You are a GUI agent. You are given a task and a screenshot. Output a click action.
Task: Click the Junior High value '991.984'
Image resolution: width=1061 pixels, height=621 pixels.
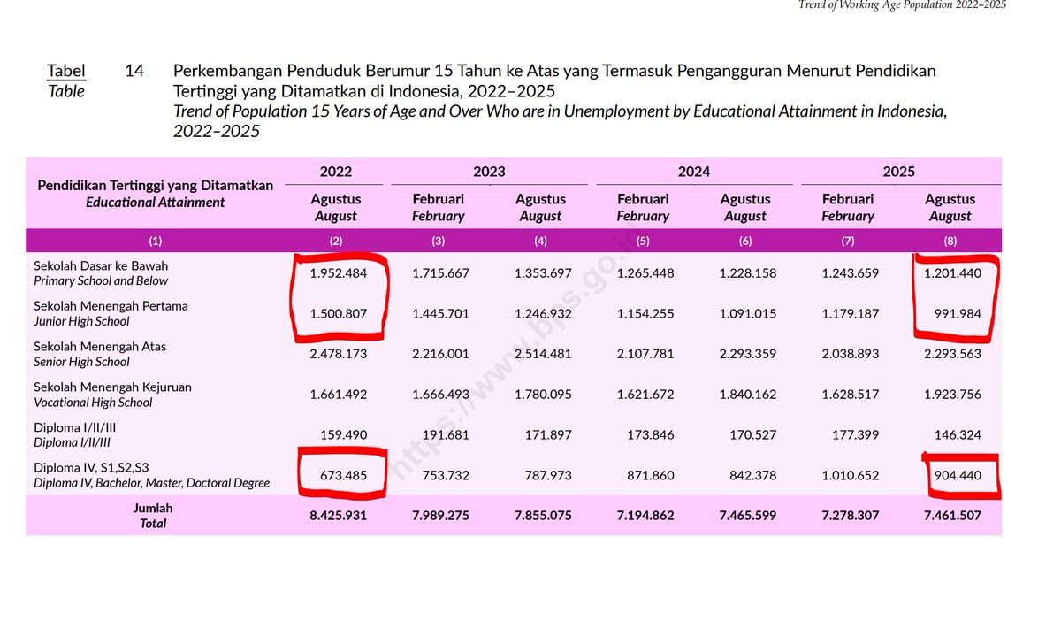click(958, 313)
